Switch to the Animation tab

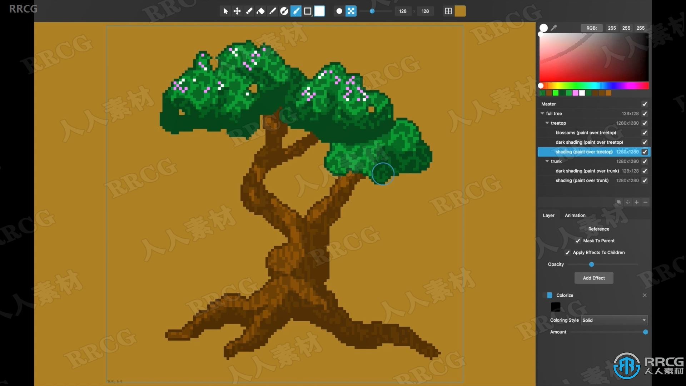coord(575,215)
